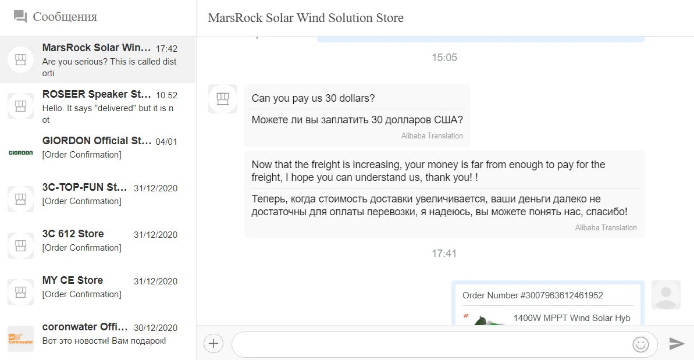Open coronwater Offi... conversation
This screenshot has width=694, height=360.
[98, 338]
